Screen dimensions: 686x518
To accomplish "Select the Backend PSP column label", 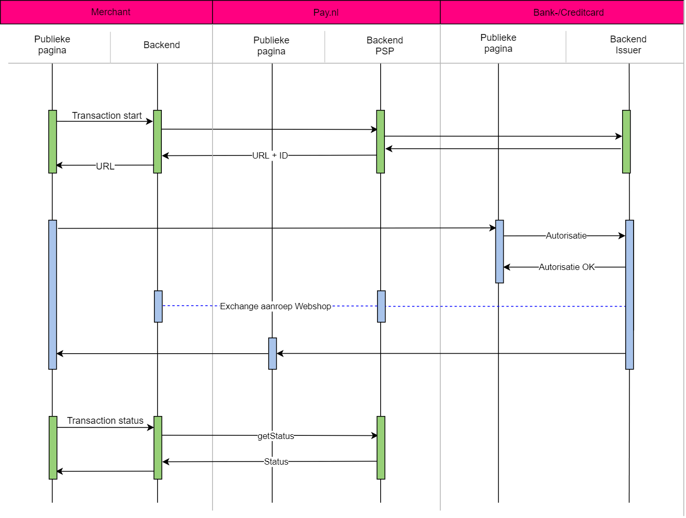I will (384, 46).
